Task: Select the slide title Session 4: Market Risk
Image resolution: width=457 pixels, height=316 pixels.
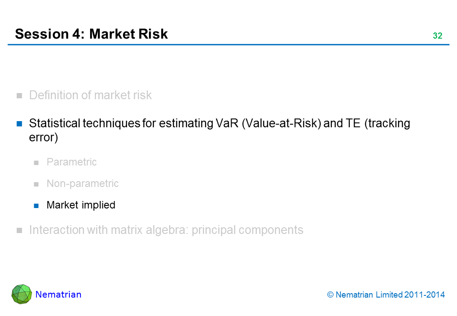Action: 91,34
